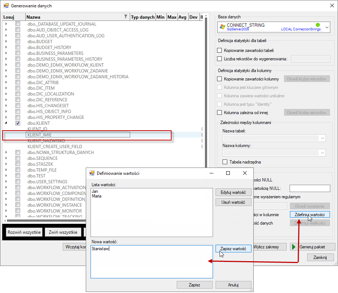Sort by the Nazwa column header
Viewport: 338px width, 293px height.
pyautogui.click(x=78, y=17)
